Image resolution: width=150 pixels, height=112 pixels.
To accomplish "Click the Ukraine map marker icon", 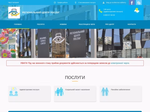I will (137, 11).
